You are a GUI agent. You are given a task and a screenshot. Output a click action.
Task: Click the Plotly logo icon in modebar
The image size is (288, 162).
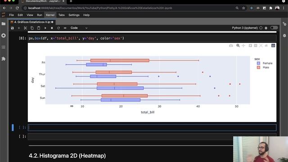(273, 45)
